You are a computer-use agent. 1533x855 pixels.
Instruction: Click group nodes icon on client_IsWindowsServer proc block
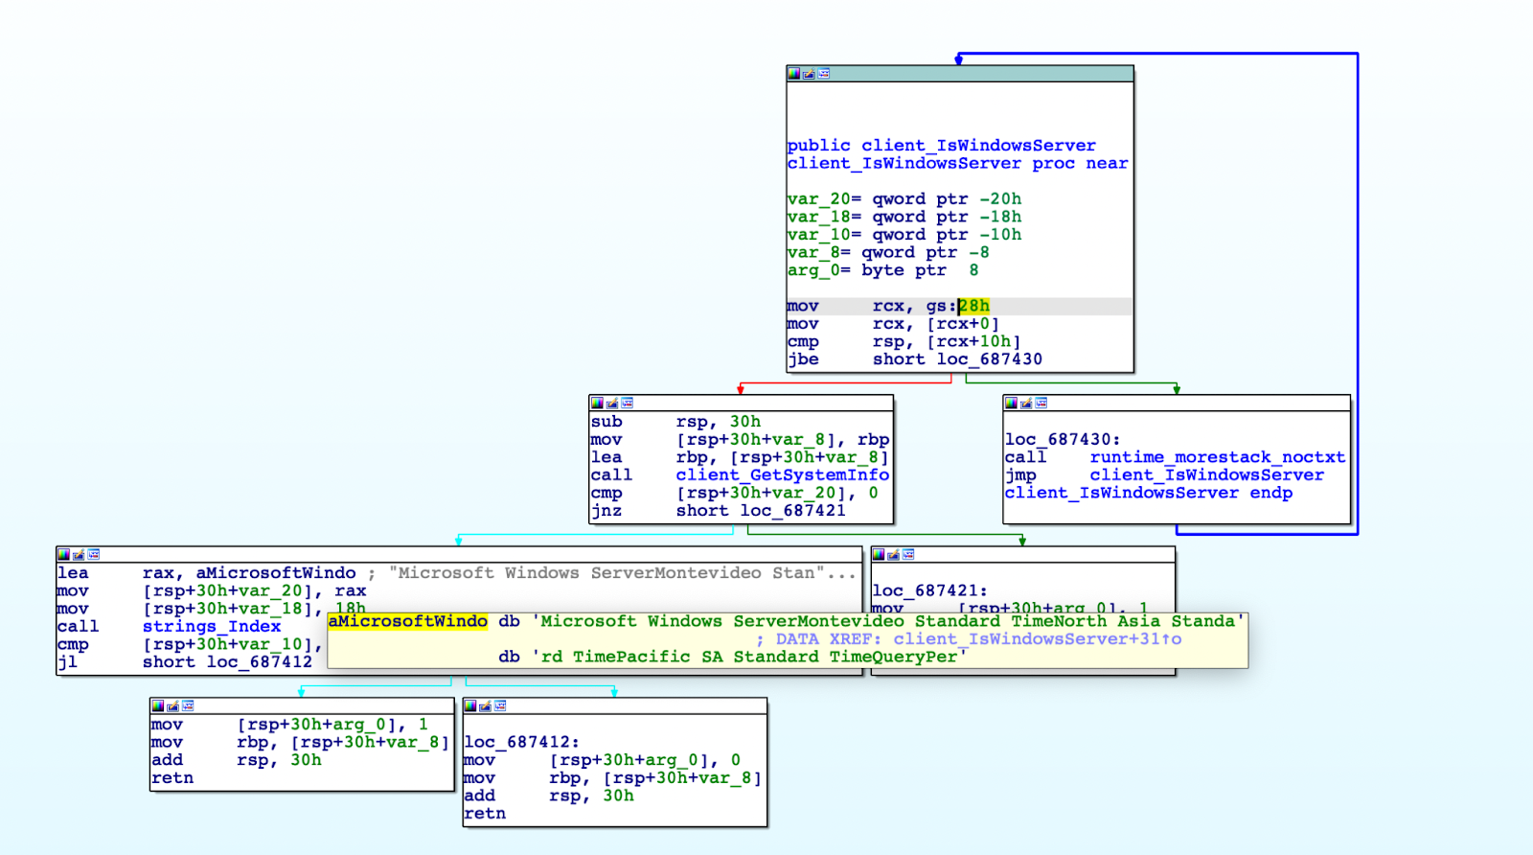[x=824, y=74]
